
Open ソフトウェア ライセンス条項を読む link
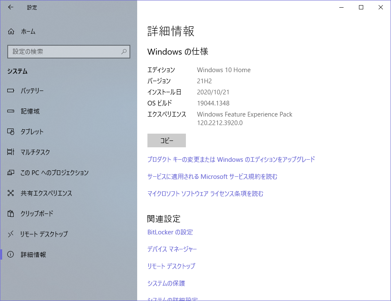click(205, 193)
